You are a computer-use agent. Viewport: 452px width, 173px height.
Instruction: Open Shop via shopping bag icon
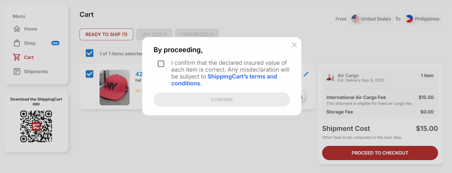coord(17,43)
